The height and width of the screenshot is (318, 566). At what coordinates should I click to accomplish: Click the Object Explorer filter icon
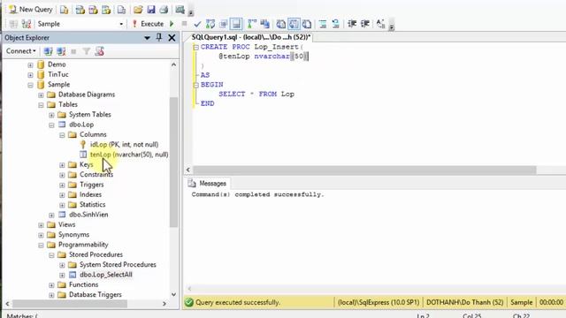tap(87, 51)
